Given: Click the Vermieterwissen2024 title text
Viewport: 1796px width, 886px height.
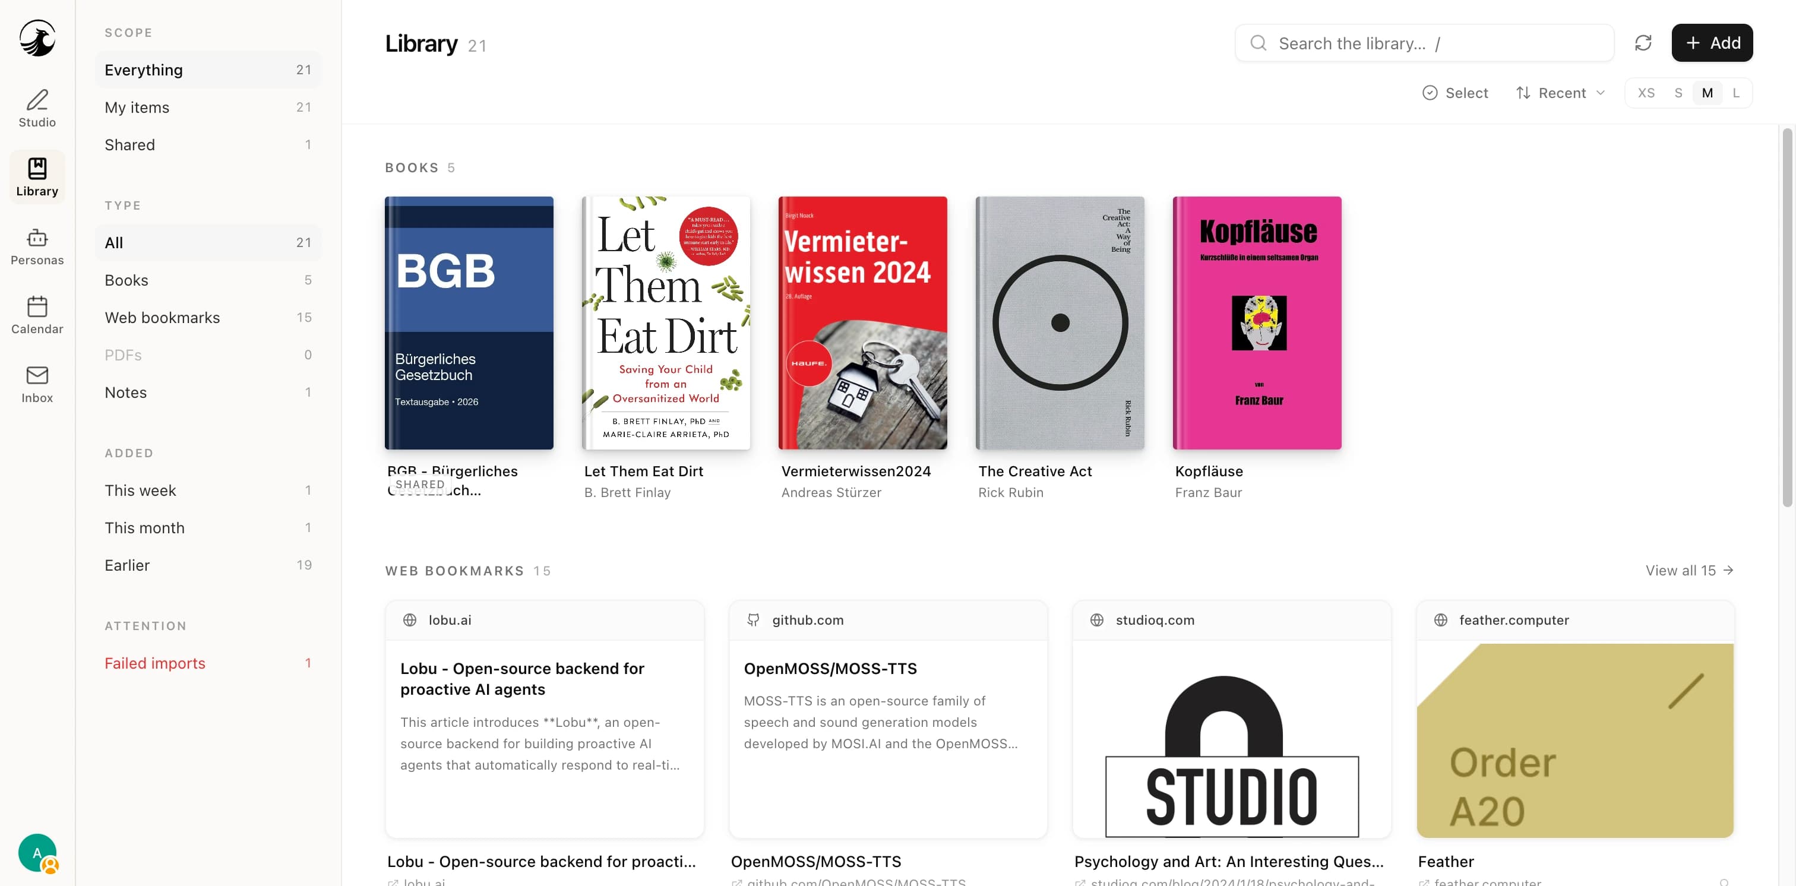Looking at the screenshot, I should pos(856,472).
